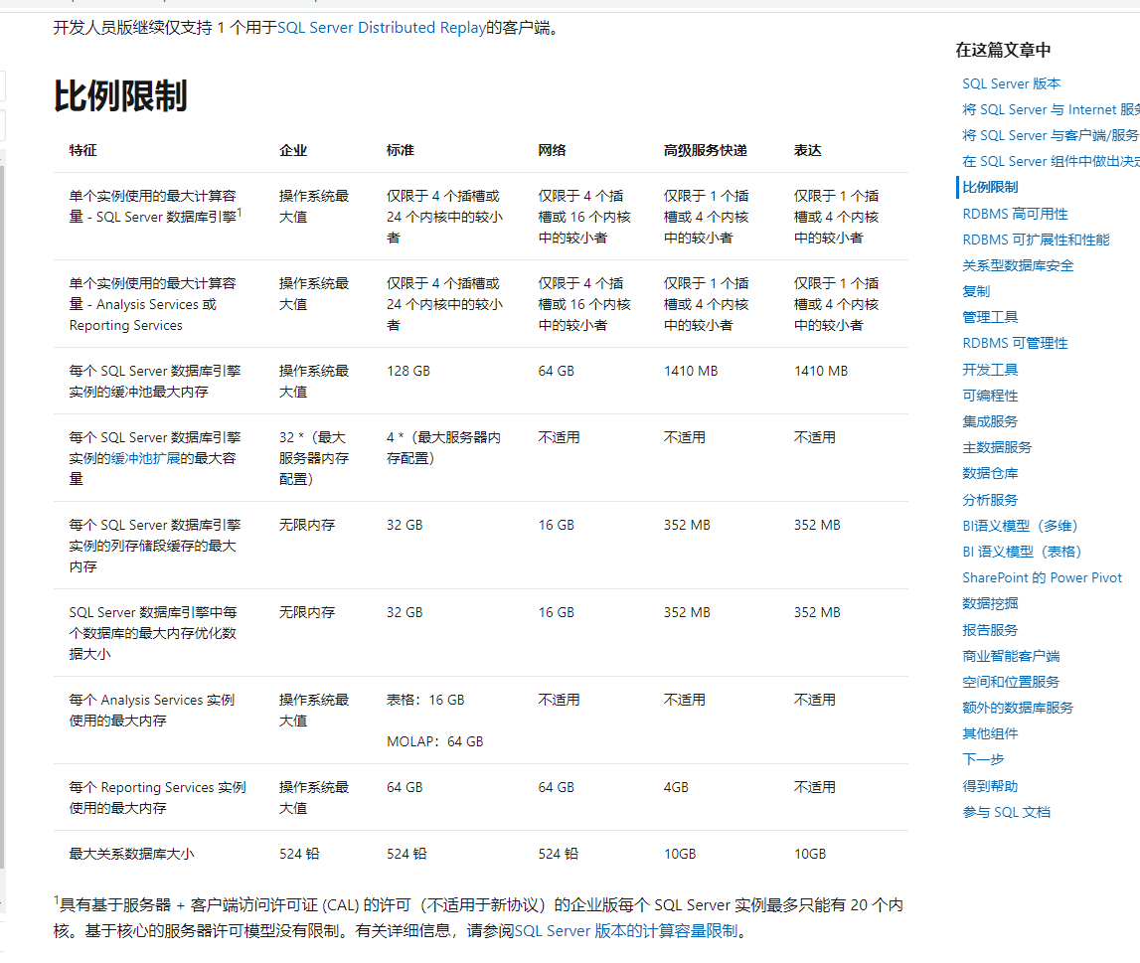Click the 数据挖掘 sidebar link
The height and width of the screenshot is (963, 1140).
(990, 603)
